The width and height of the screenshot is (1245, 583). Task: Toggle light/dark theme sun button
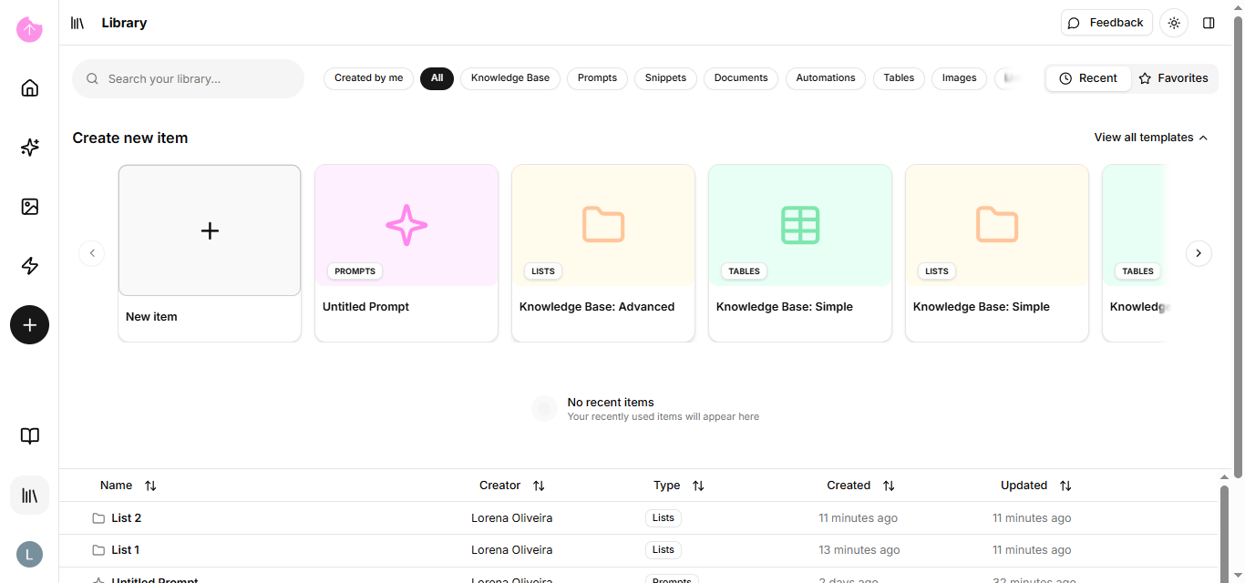tap(1174, 23)
